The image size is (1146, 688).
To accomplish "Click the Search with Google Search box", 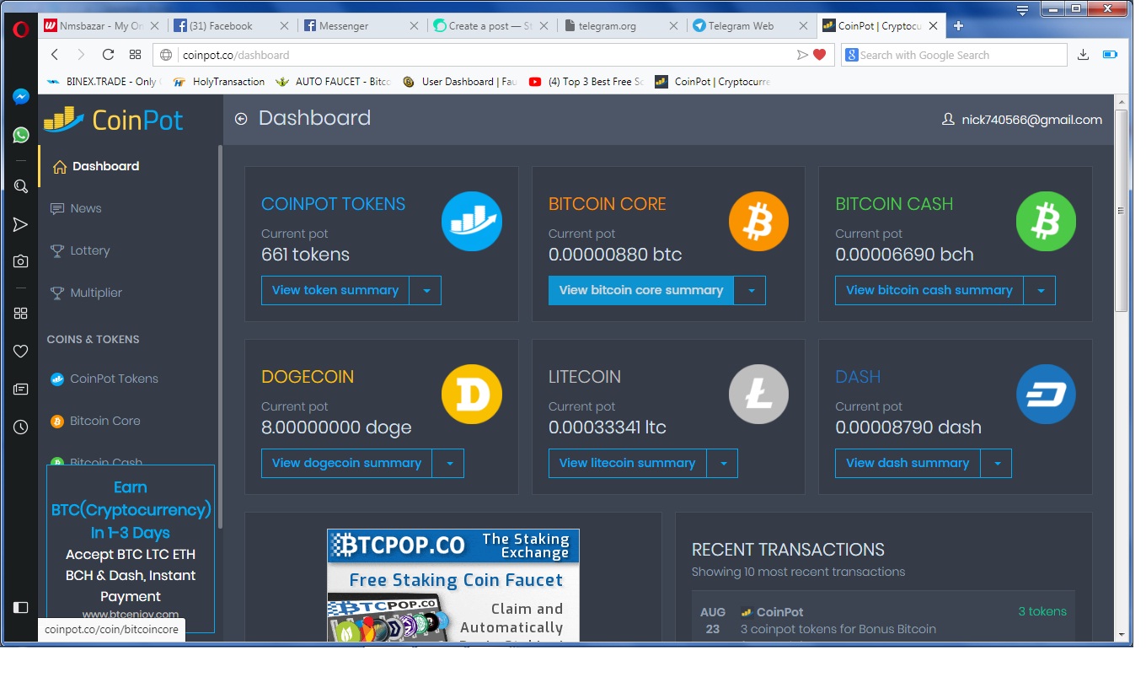I will pos(954,55).
